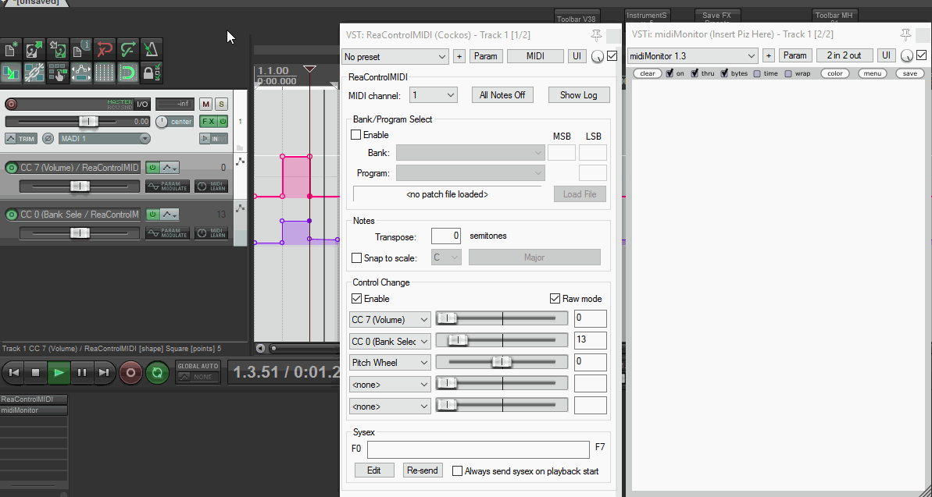Click the track 1 volume fader
The width and height of the screenshot is (932, 497).
[88, 121]
